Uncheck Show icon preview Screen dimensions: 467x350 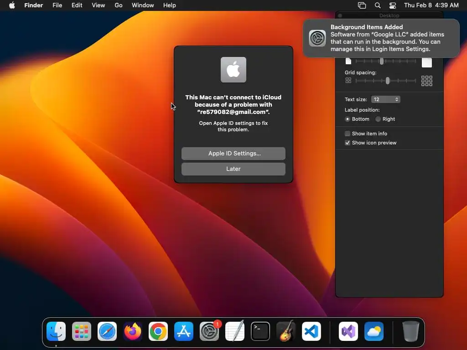[x=347, y=143]
